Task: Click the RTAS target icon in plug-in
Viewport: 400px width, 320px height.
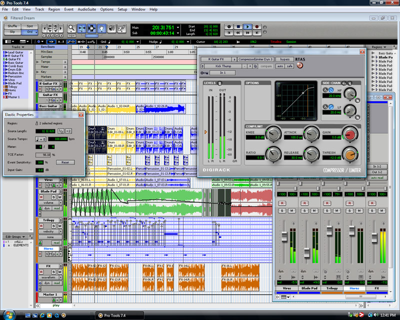Action: tap(299, 65)
